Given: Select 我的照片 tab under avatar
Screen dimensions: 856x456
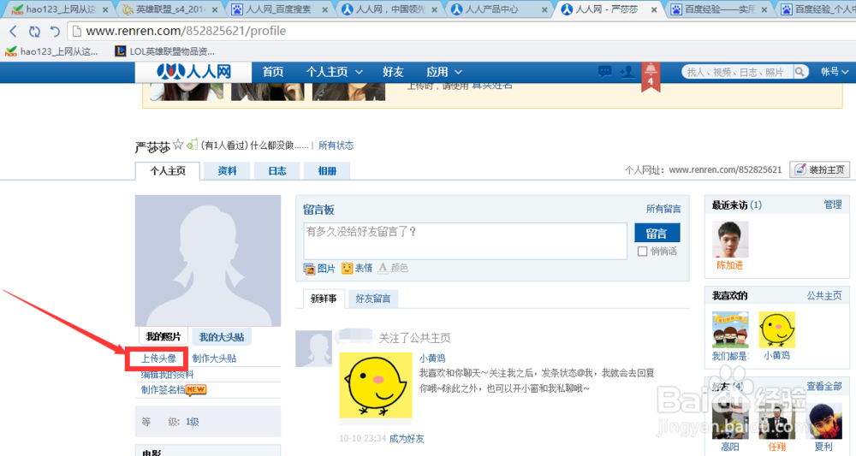Looking at the screenshot, I should [x=163, y=336].
